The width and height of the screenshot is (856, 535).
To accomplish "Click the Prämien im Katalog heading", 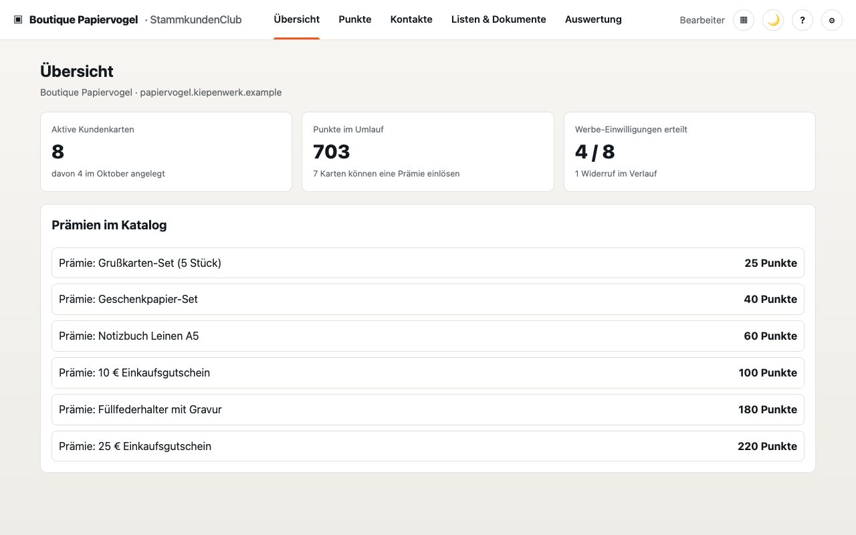I will coord(109,225).
